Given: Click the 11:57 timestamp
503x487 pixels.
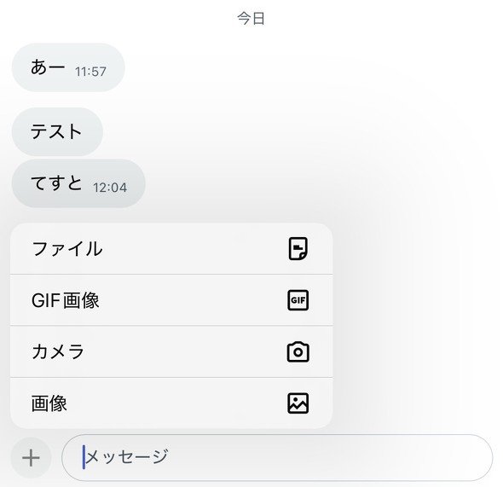Looking at the screenshot, I should pyautogui.click(x=90, y=72).
